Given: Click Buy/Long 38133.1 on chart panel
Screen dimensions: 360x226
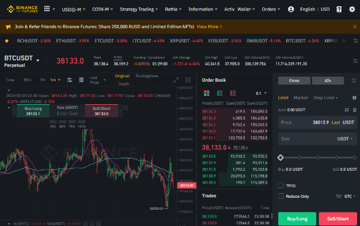Looking at the screenshot, I should point(33,111).
